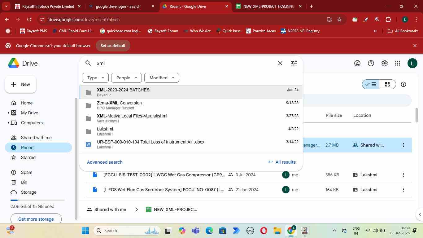Open Drive Help question mark icon

tap(371, 63)
